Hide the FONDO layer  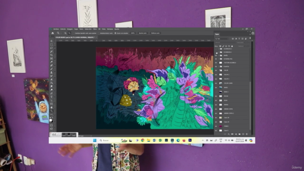click(216, 126)
